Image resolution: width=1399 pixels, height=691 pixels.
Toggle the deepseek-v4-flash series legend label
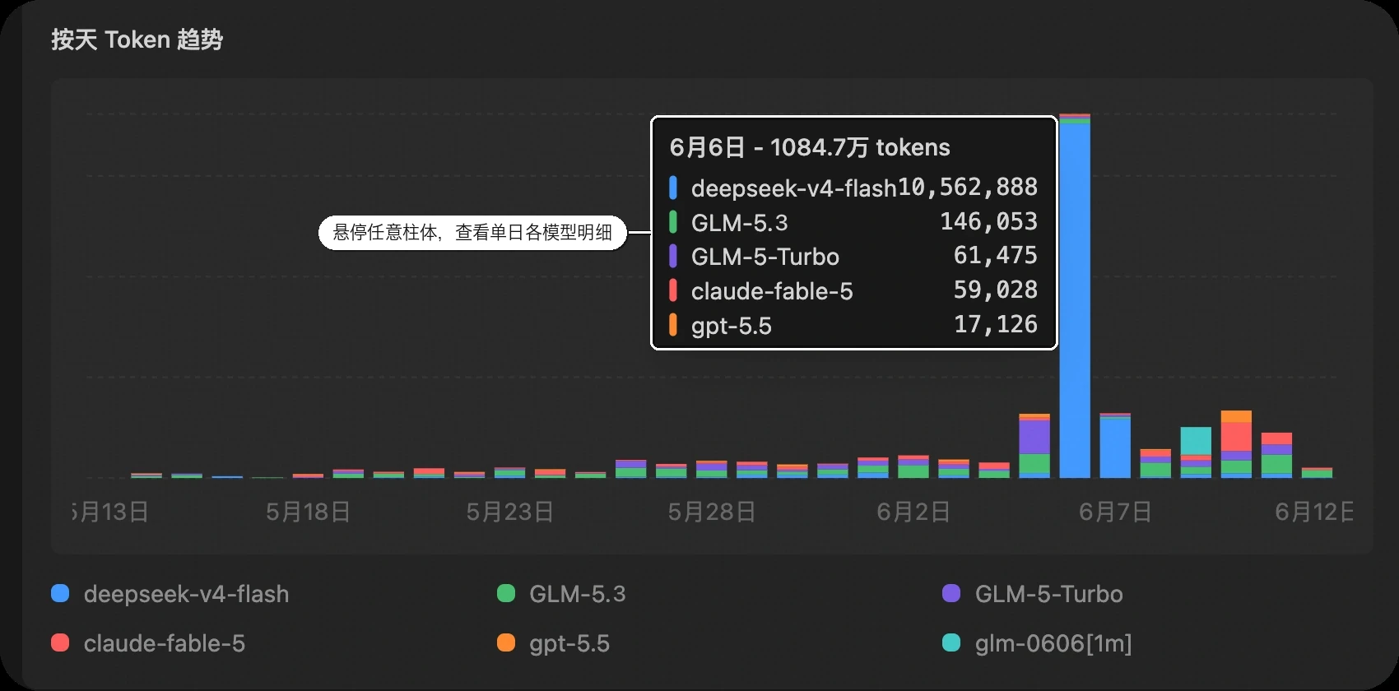click(187, 594)
